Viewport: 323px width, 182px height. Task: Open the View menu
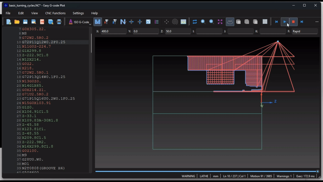[x=35, y=13]
